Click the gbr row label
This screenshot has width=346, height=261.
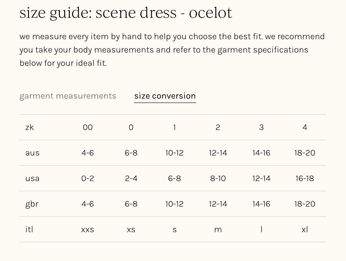[x=32, y=204]
